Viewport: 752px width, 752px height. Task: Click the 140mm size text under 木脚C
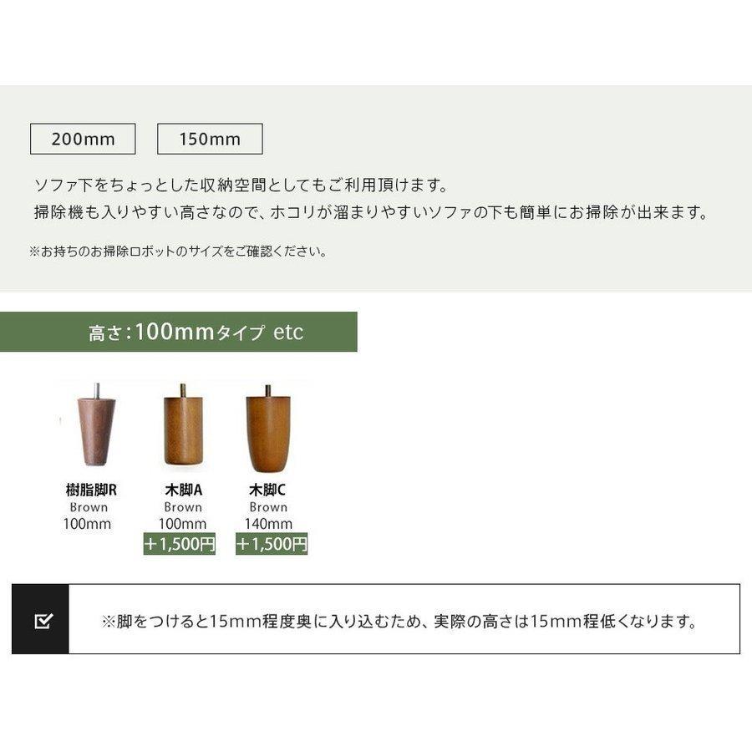pos(268,524)
